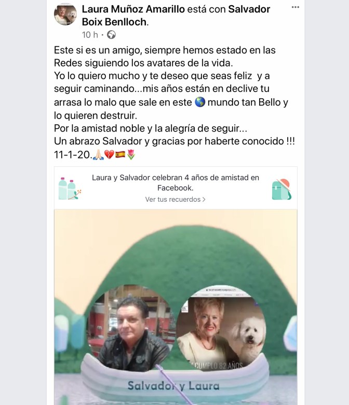This screenshot has width=349, height=405.
Task: Open the three-dot post options menu
Action: (295, 7)
